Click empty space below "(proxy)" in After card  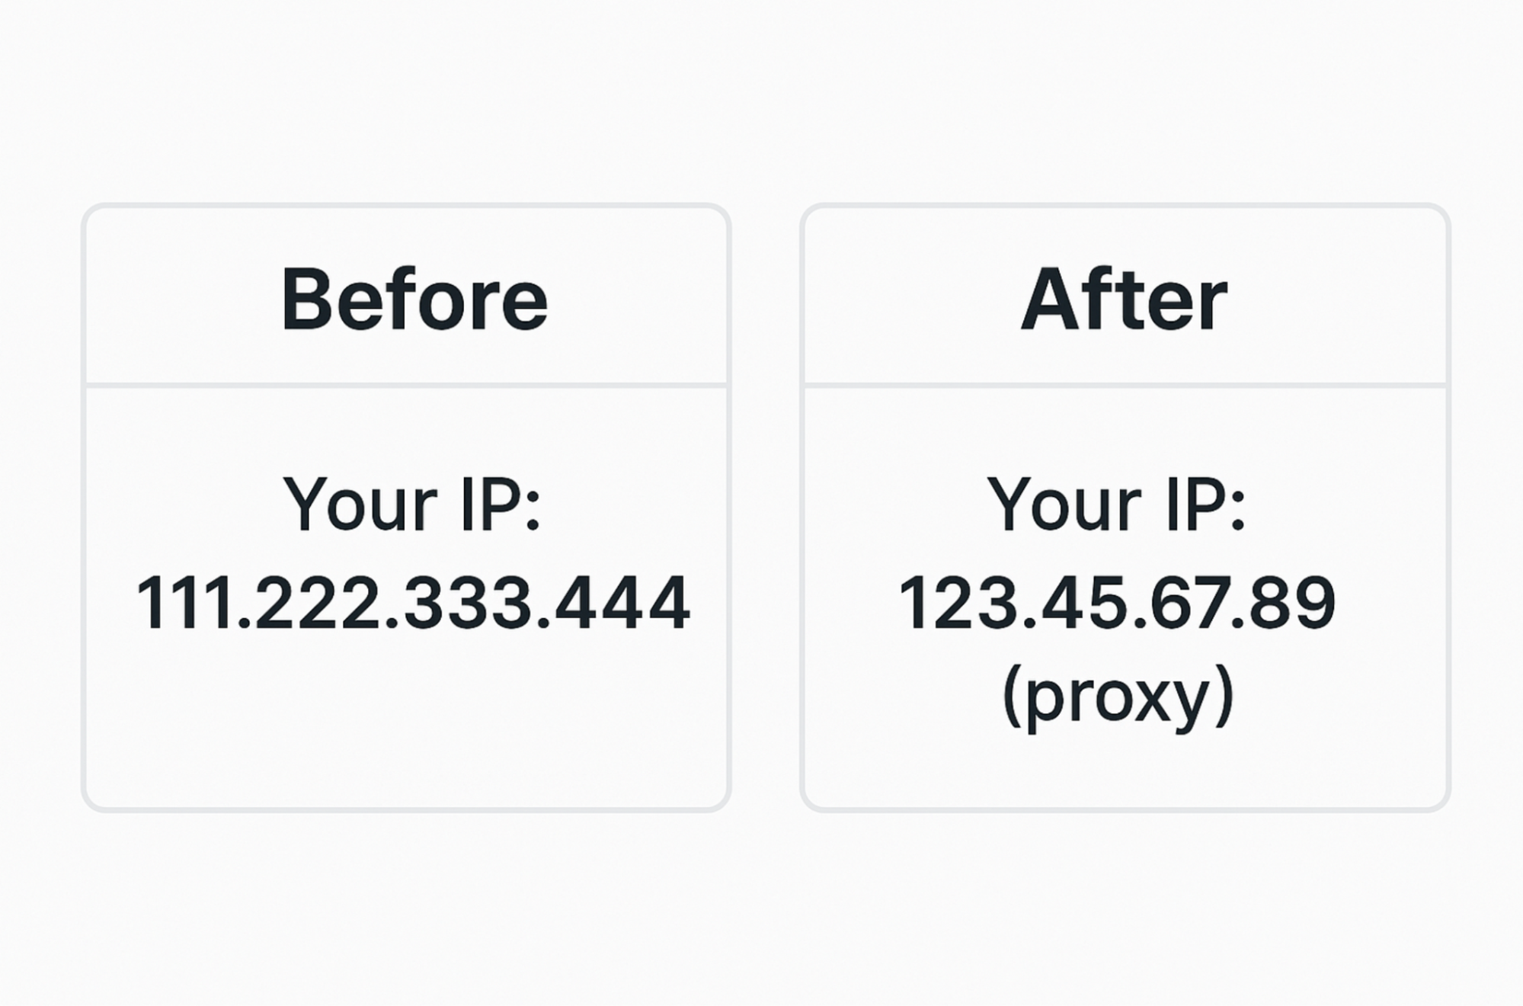pos(1125,771)
